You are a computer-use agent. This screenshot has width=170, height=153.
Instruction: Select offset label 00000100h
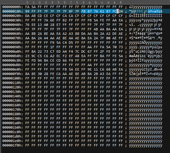click(x=13, y=78)
